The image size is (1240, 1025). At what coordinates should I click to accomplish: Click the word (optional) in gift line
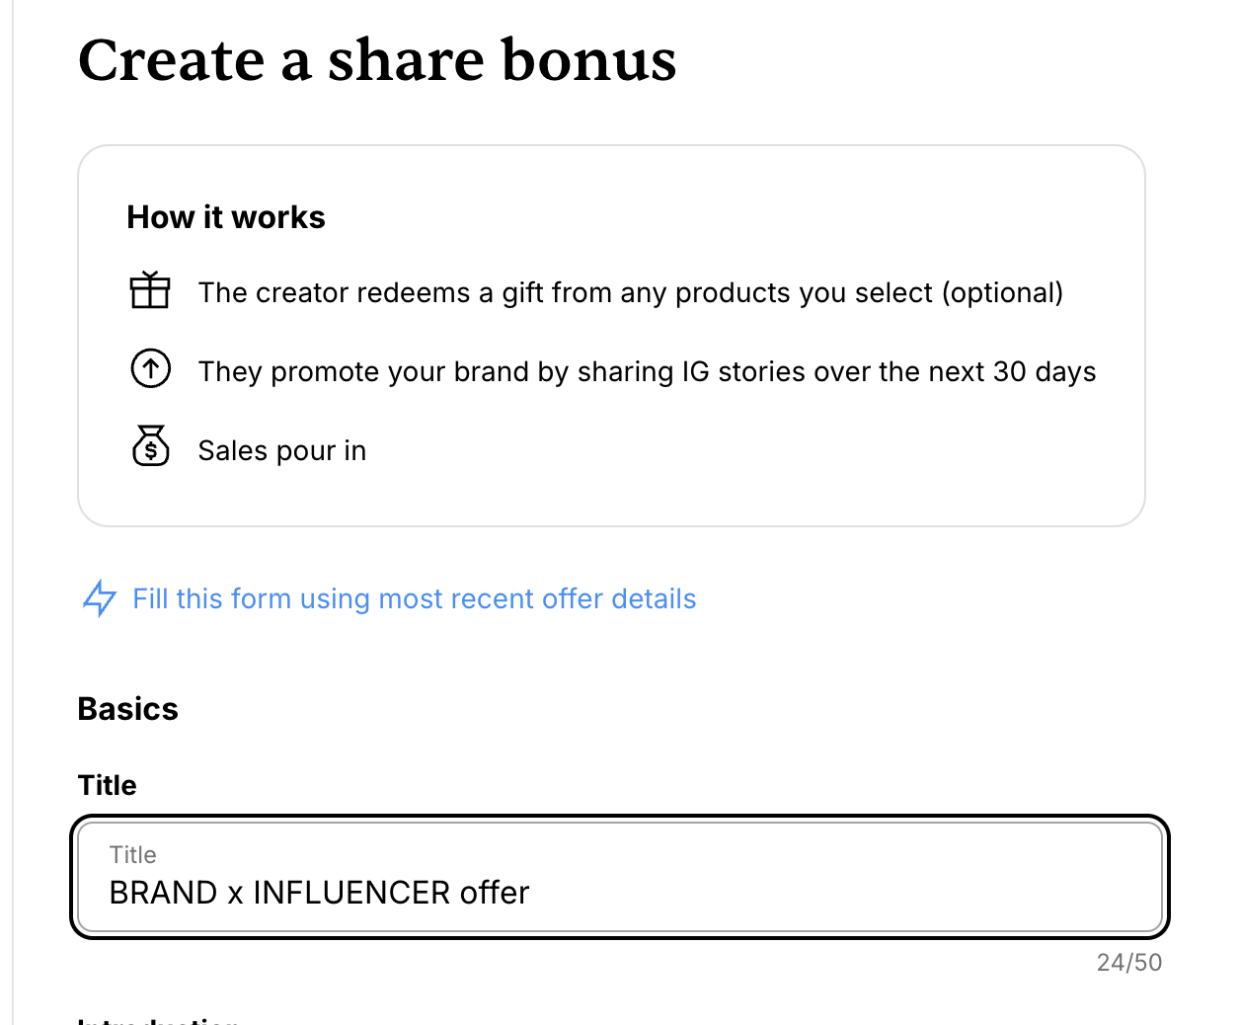pyautogui.click(x=1002, y=292)
